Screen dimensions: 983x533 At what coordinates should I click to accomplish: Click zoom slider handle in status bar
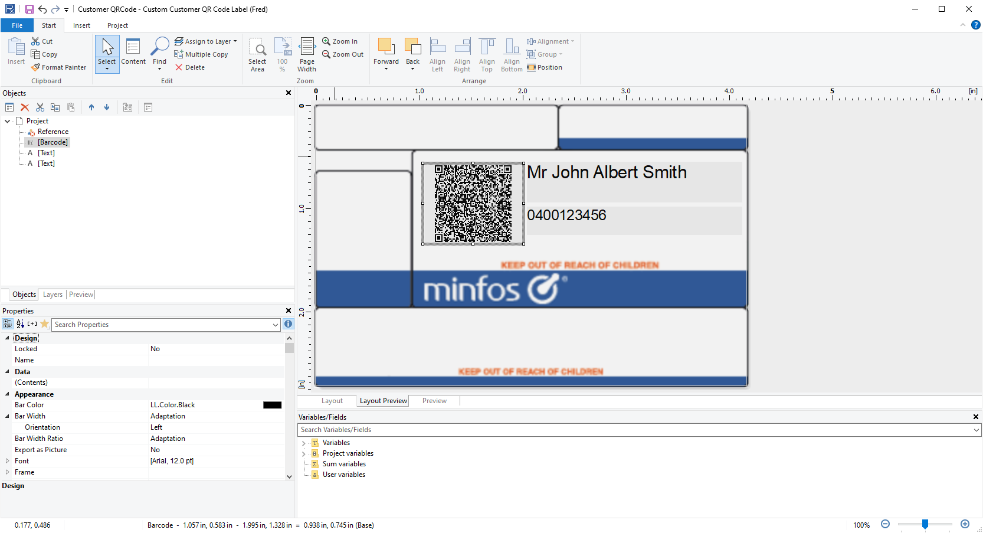(x=925, y=524)
